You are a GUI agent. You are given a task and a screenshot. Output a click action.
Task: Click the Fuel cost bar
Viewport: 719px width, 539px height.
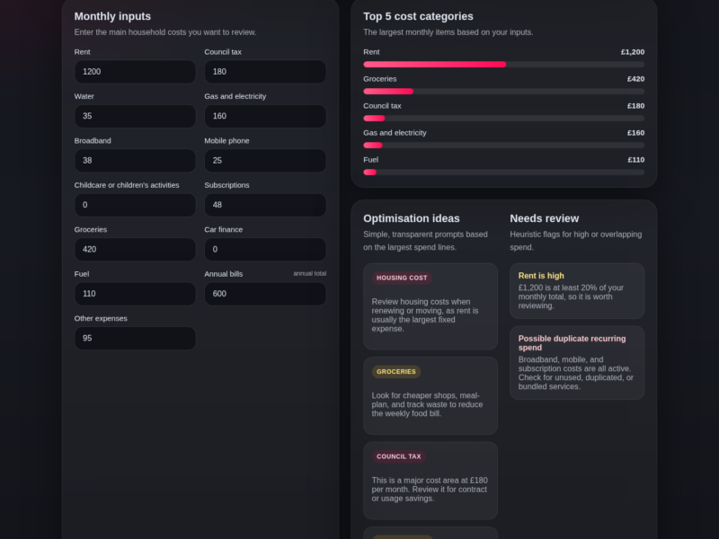(503, 172)
